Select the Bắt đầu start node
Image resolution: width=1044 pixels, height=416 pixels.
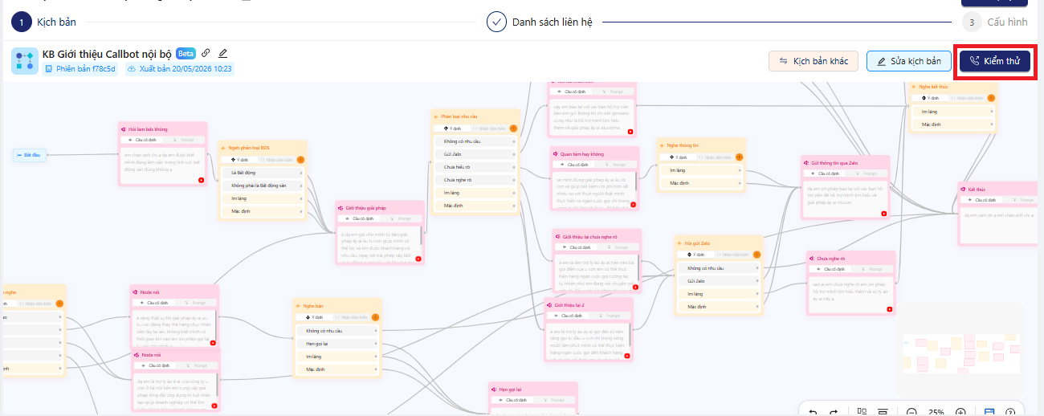[29, 154]
